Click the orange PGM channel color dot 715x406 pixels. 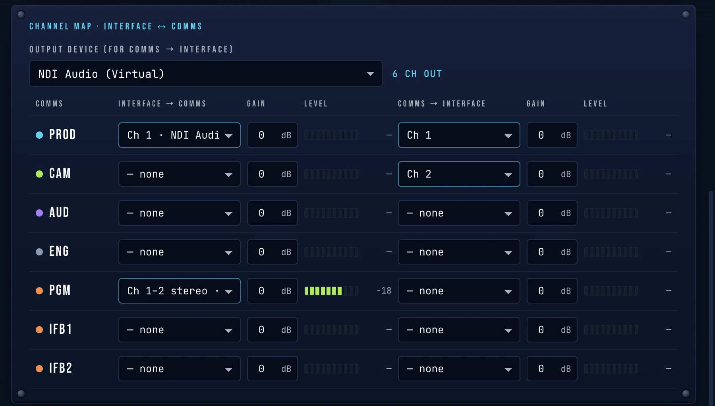coord(39,291)
